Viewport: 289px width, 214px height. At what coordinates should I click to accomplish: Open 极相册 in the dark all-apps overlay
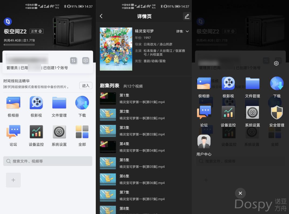pyautogui.click(x=204, y=84)
